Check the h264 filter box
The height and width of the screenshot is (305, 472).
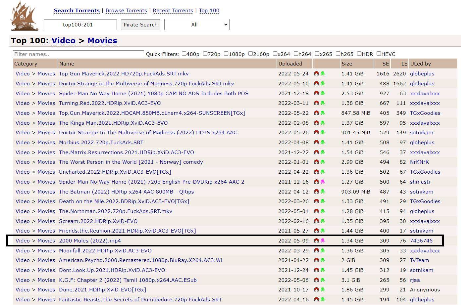coord(296,54)
